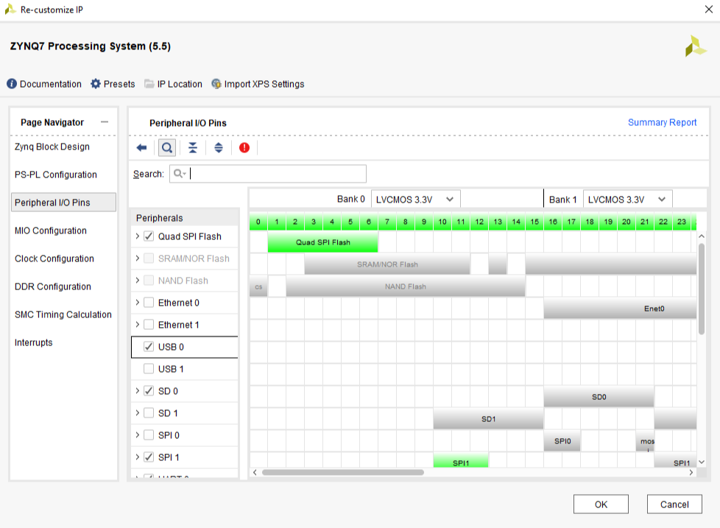Screen dimensions: 720x528
Task: Go to PS-PL Configuration page
Action: pos(55,175)
